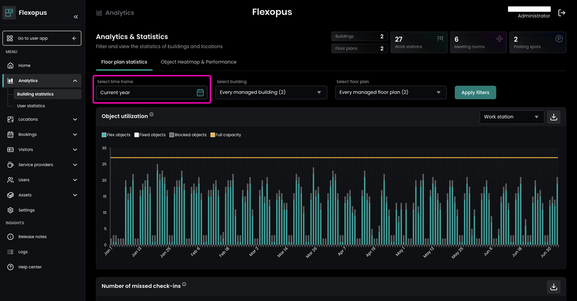Viewport: 577px width, 301px height.
Task: Collapse the sidebar with double-chevron icon
Action: (x=76, y=17)
